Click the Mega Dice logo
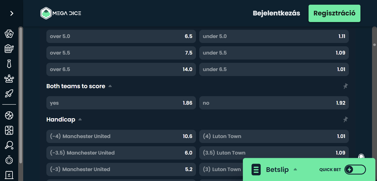This screenshot has height=181, width=377. pyautogui.click(x=61, y=13)
